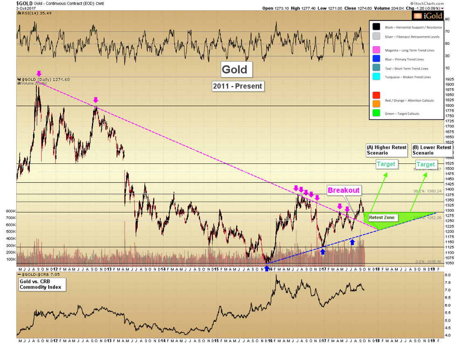Click the blue arrow below the 2016 low
Viewport: 460px width, 344px height.
pos(267,268)
